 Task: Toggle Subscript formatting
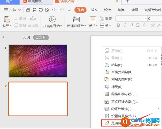[159, 25]
